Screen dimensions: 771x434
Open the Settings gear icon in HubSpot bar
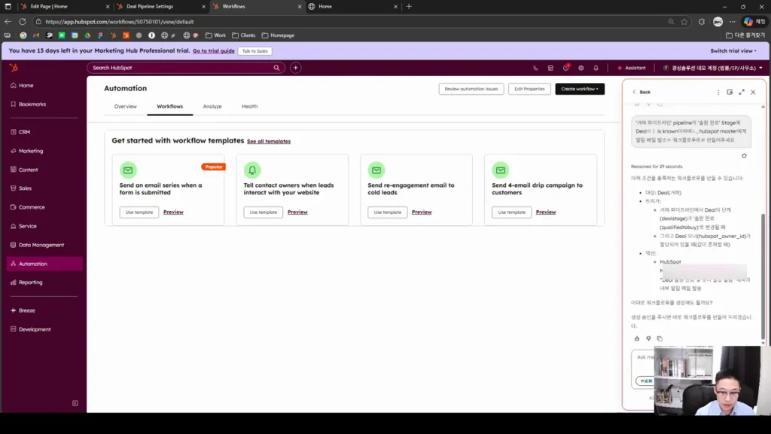[581, 68]
